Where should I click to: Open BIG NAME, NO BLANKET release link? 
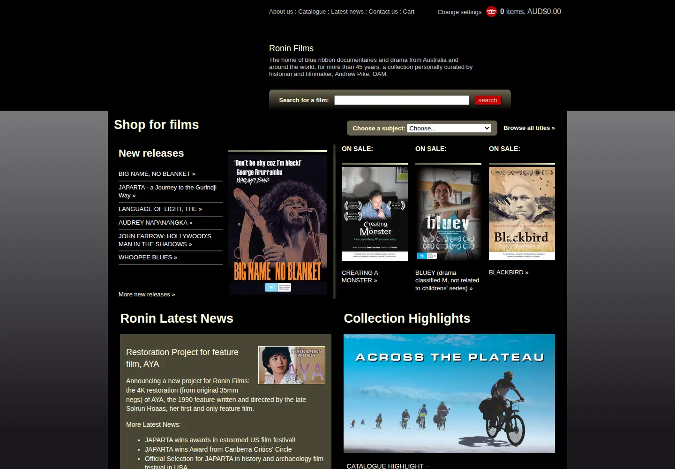pos(157,174)
